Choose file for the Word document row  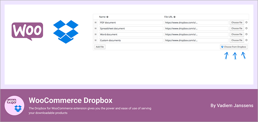(x=237, y=34)
